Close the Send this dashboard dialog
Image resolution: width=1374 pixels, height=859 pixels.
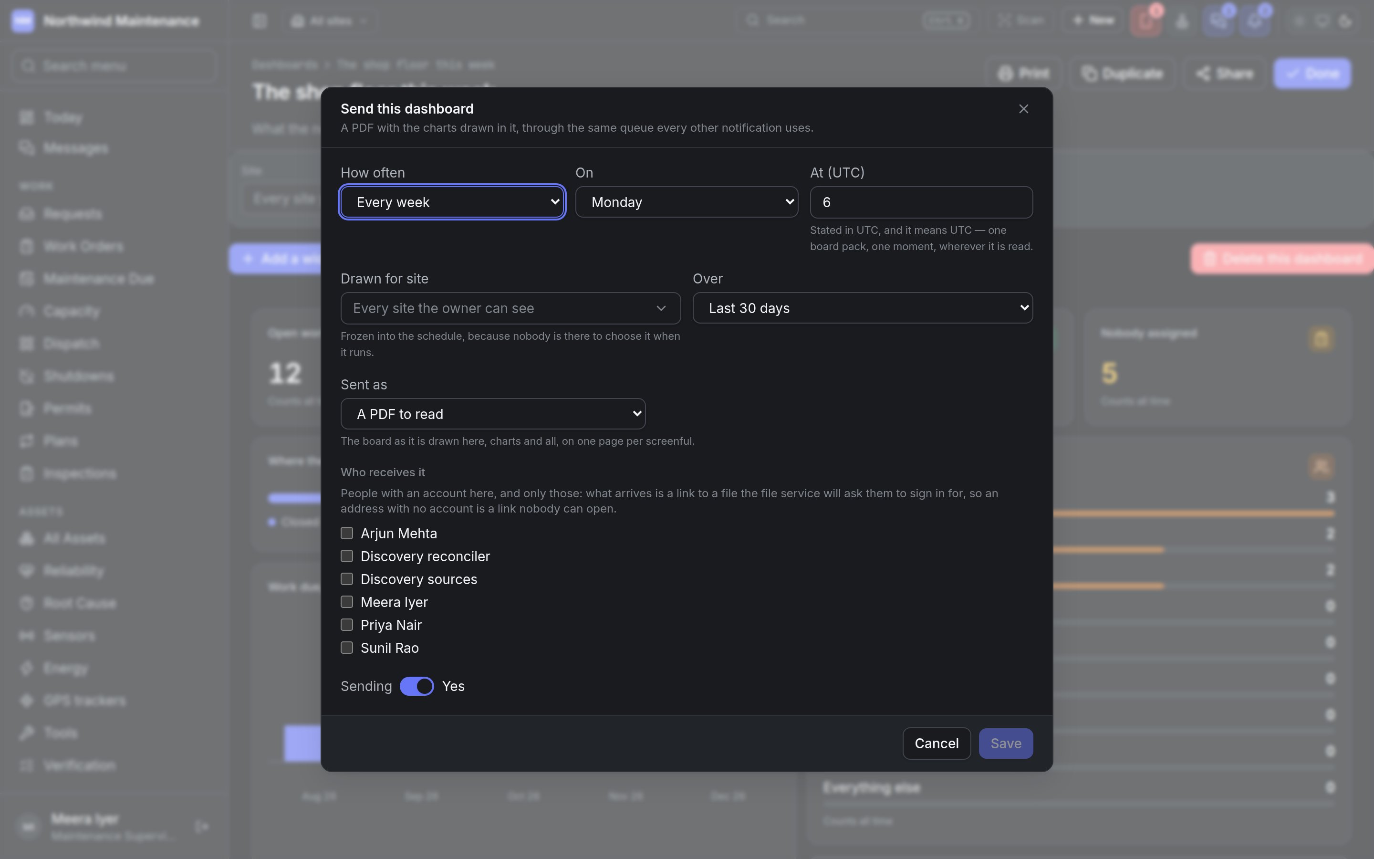tap(1023, 108)
